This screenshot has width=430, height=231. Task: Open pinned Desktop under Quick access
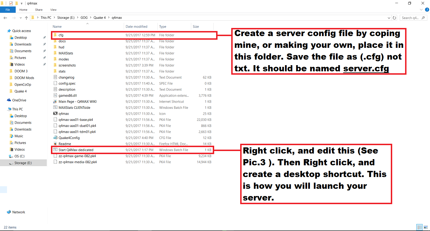[21, 37]
